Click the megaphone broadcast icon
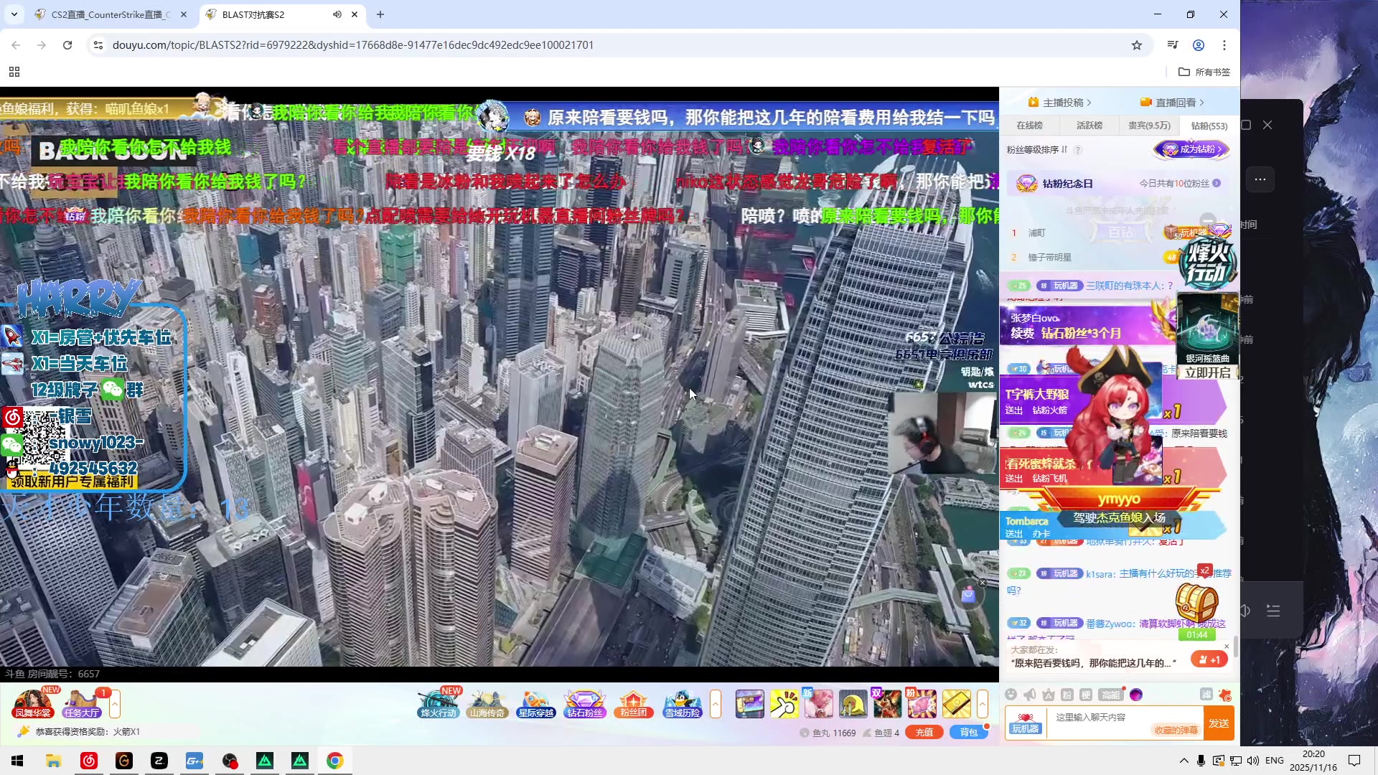This screenshot has width=1378, height=775. (1030, 694)
